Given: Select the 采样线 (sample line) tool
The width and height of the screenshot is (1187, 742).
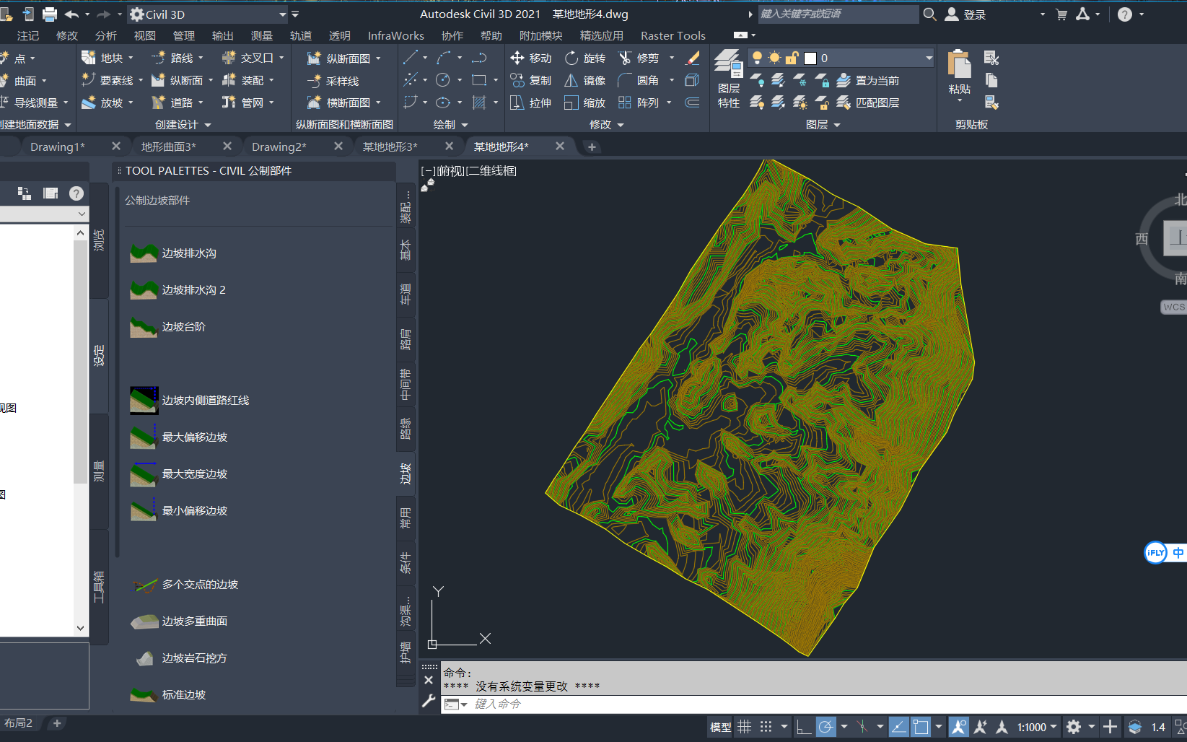Looking at the screenshot, I should click(337, 81).
